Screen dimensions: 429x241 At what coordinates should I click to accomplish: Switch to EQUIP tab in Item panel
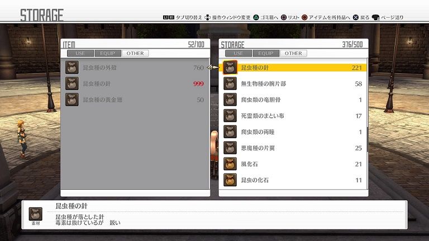click(x=107, y=54)
